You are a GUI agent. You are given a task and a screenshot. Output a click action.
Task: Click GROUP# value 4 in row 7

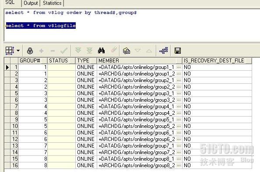(33, 107)
